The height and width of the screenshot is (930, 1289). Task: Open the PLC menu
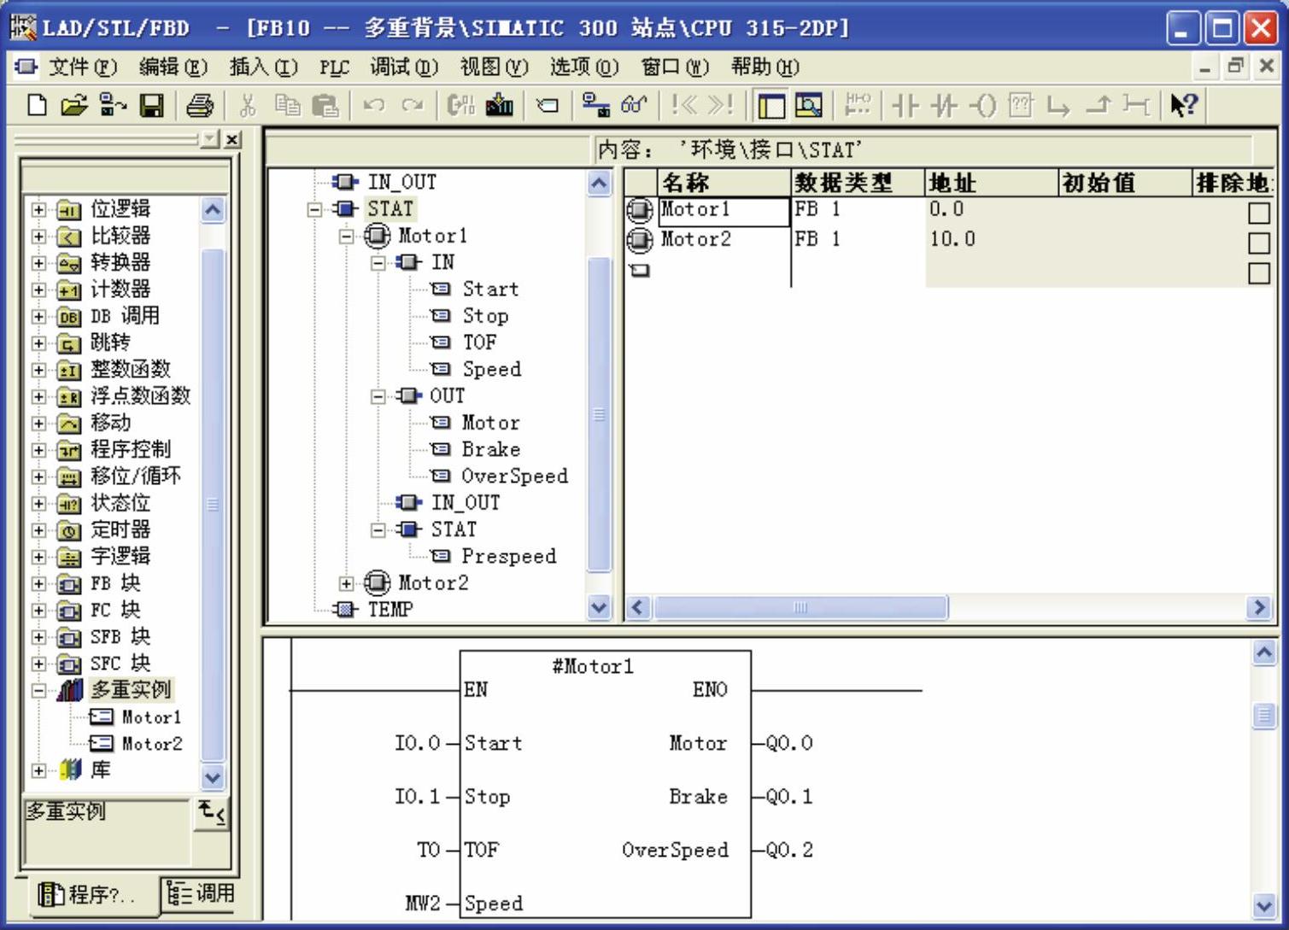334,67
